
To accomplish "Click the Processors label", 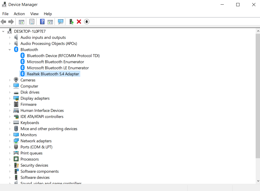I will click(30, 159).
